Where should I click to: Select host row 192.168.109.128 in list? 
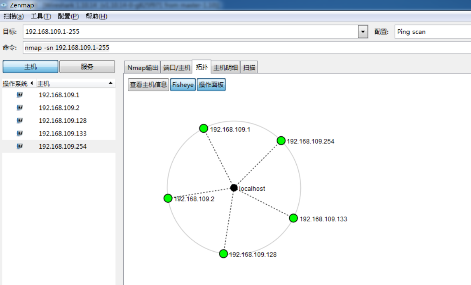pyautogui.click(x=59, y=120)
